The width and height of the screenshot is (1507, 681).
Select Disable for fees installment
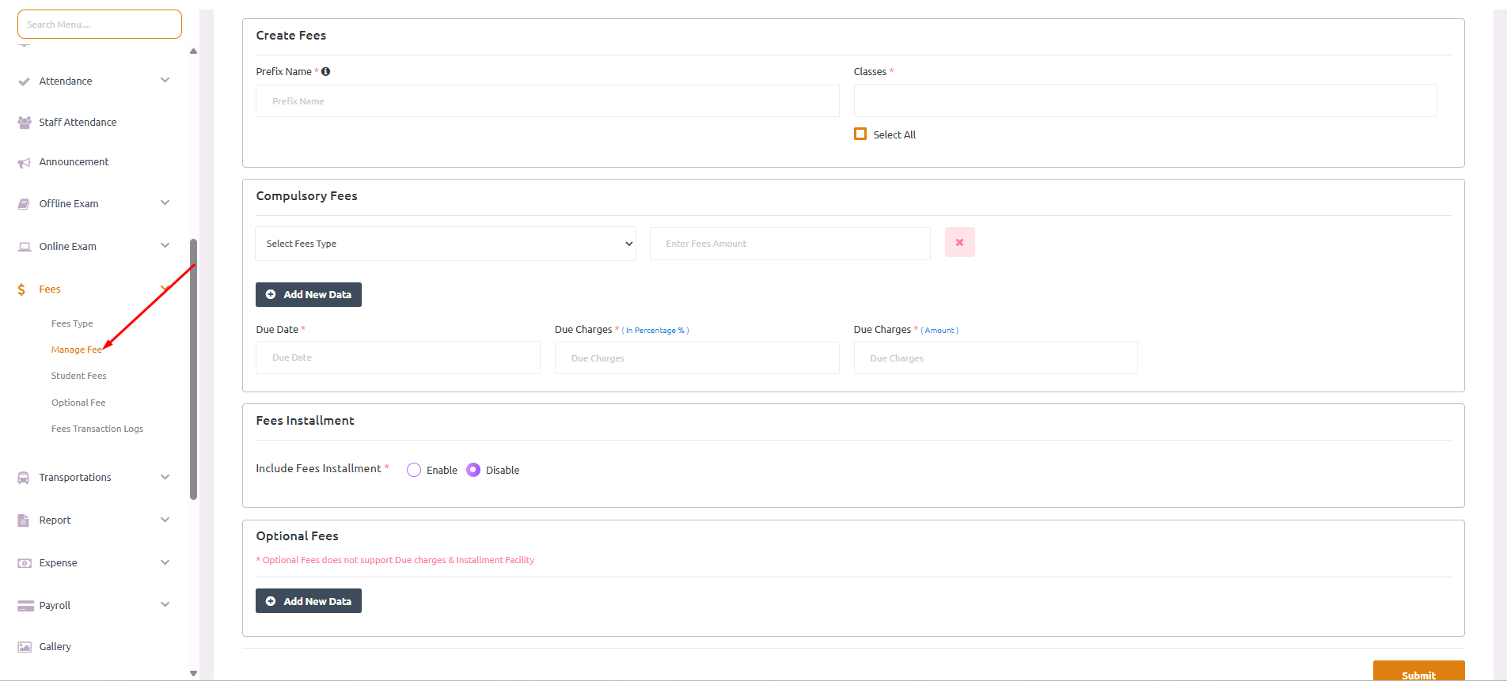[x=473, y=470]
